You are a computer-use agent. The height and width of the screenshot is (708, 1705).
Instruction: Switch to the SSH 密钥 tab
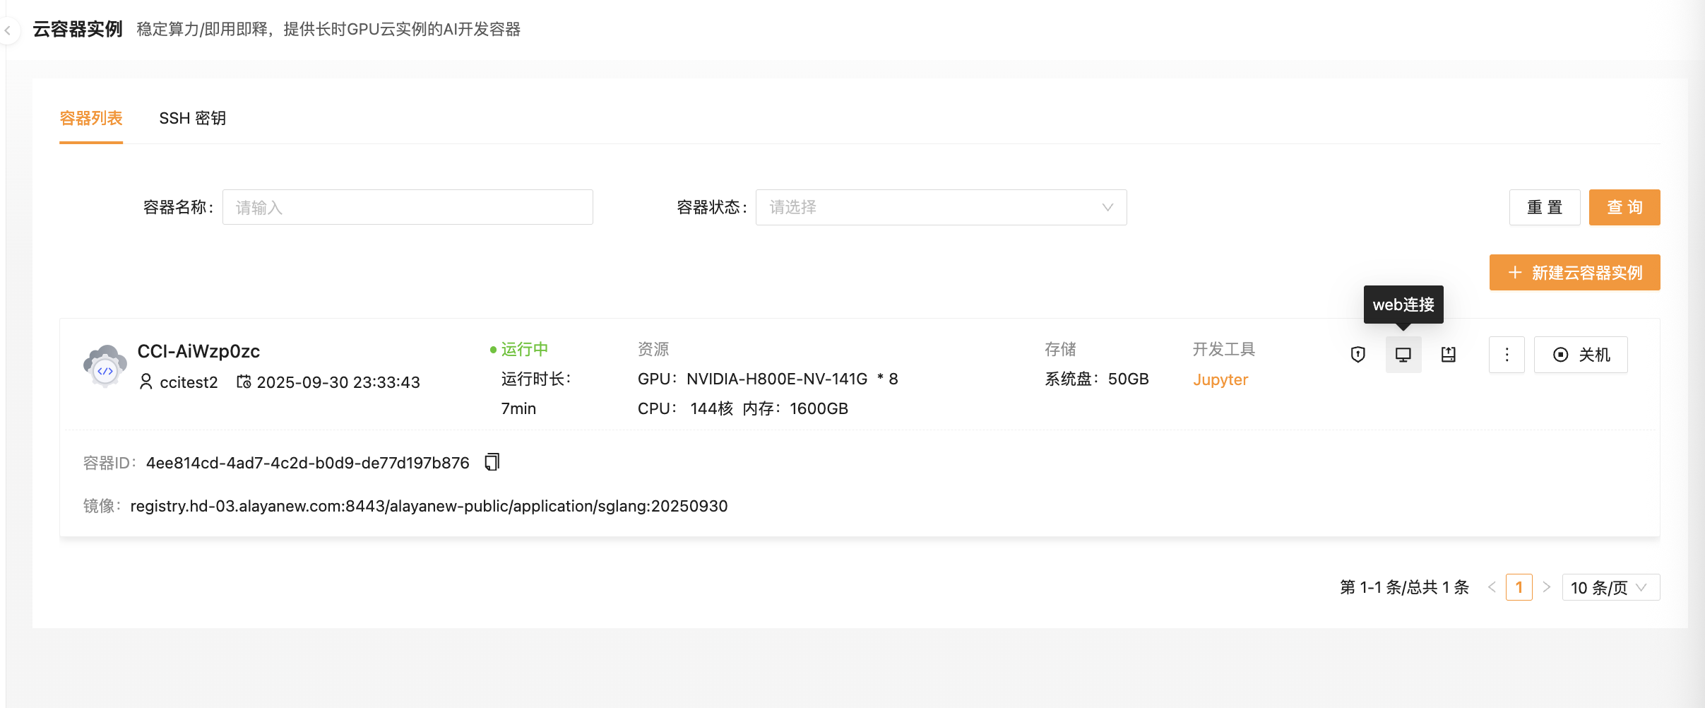[x=192, y=118]
